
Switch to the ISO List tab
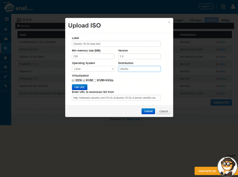pyautogui.click(x=211, y=20)
